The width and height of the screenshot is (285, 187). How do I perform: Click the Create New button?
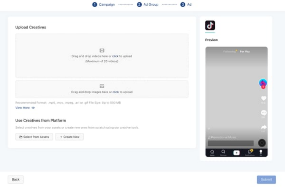click(x=70, y=137)
